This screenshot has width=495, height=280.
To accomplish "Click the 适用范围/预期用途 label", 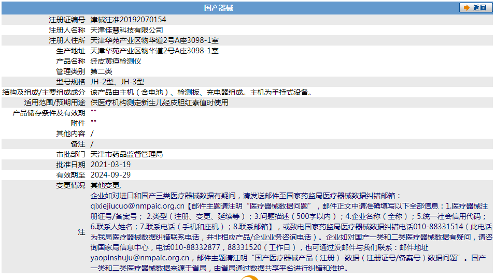I will click(x=54, y=102).
